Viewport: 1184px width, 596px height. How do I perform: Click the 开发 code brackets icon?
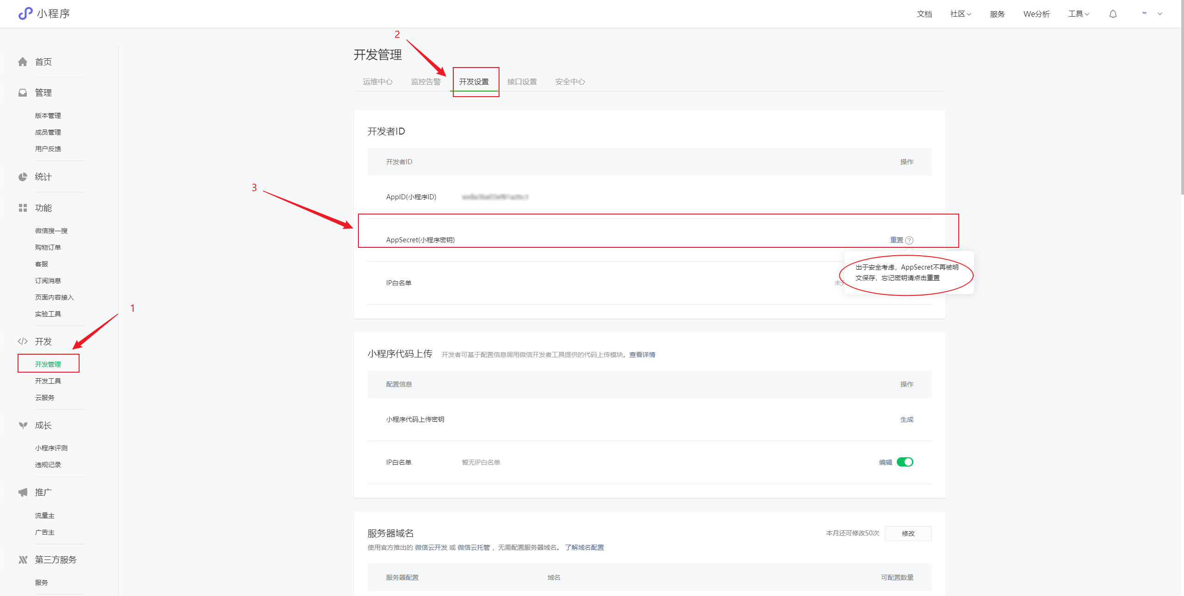(23, 341)
